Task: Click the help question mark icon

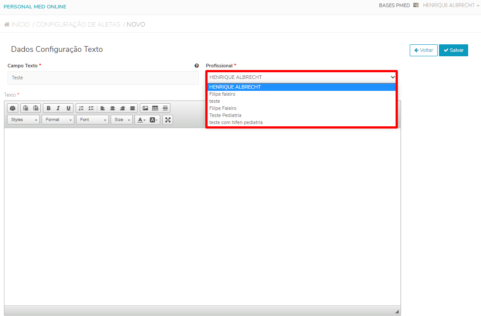Action: pos(196,66)
